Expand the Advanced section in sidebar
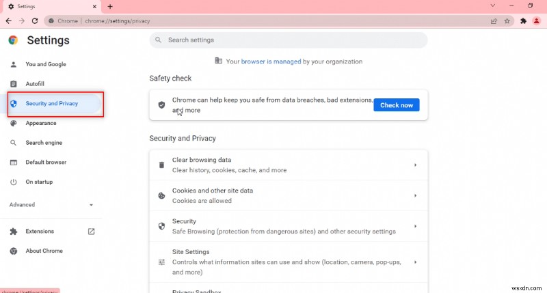 (92, 204)
